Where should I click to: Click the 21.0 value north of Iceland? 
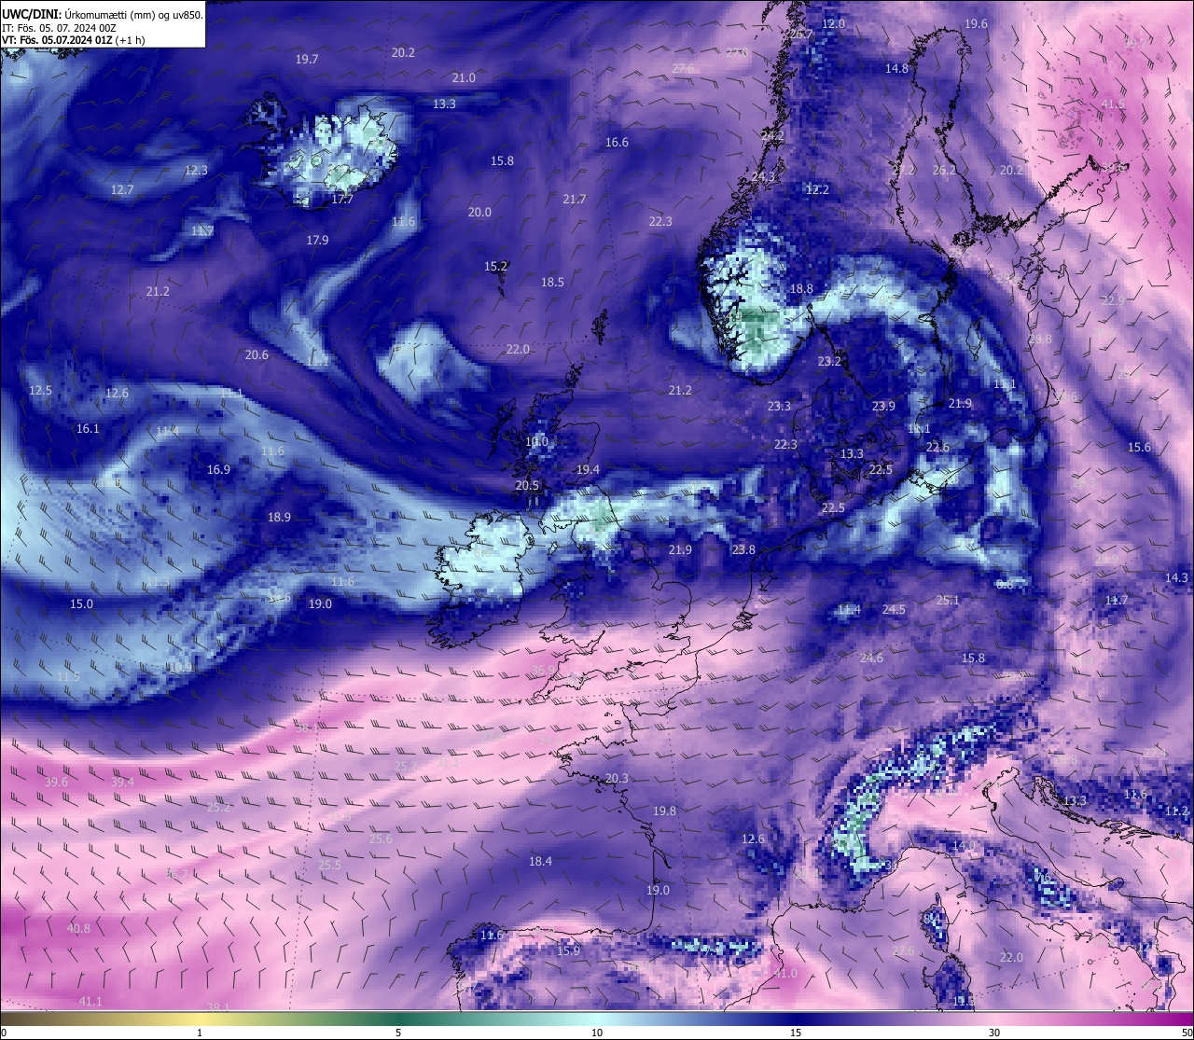[x=464, y=77]
